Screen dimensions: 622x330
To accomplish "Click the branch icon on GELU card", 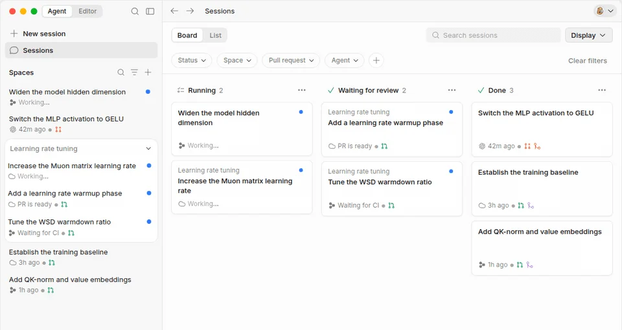I will (537, 146).
